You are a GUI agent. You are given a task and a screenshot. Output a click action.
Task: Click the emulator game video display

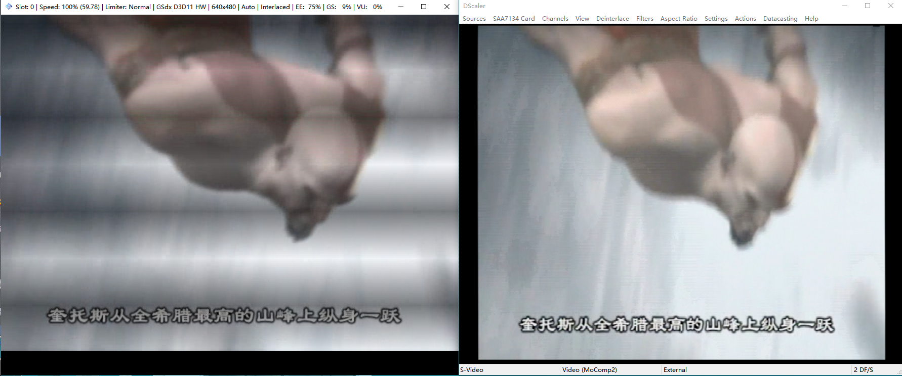click(229, 182)
